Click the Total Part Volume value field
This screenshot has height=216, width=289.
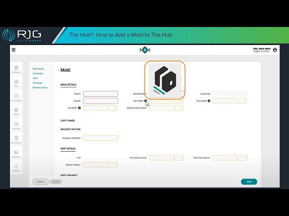tap(225, 158)
